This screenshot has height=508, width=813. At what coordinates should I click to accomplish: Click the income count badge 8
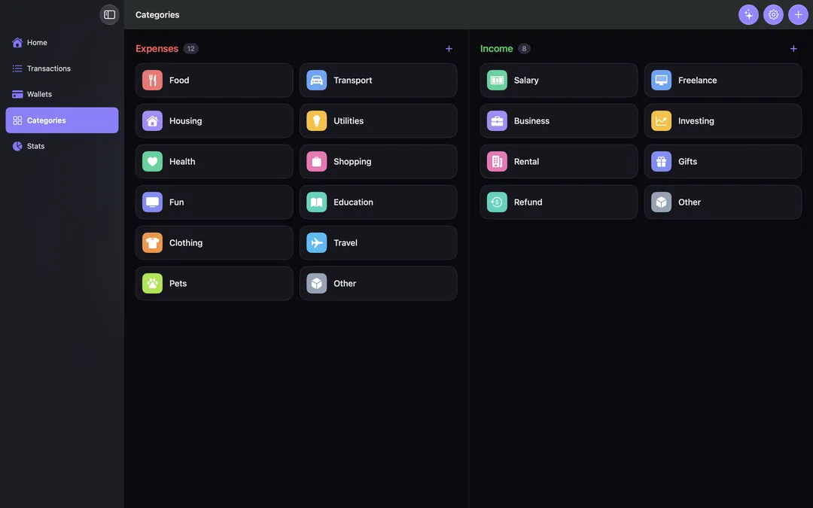[x=524, y=49]
